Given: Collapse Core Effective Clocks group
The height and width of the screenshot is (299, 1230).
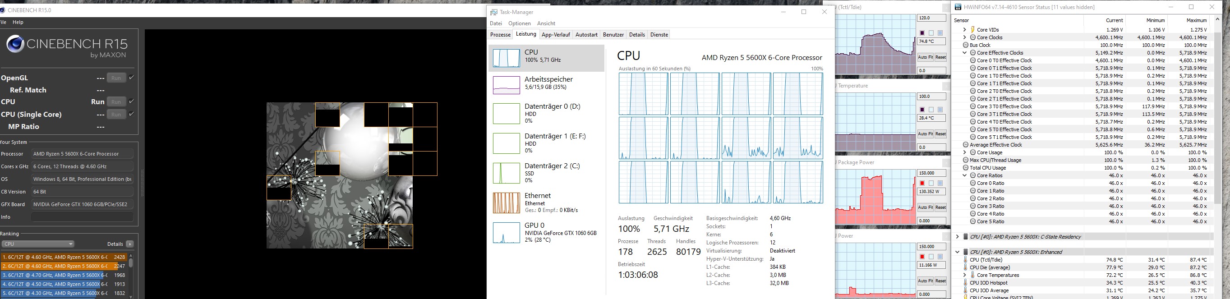Looking at the screenshot, I should tap(964, 53).
